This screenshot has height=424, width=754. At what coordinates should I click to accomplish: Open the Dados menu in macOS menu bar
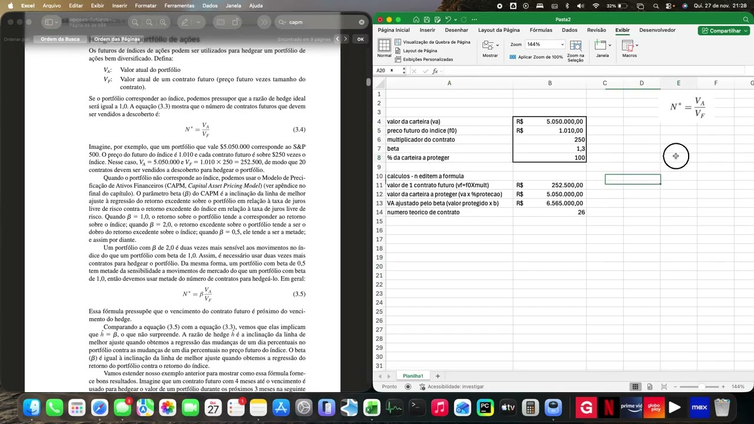tap(210, 5)
